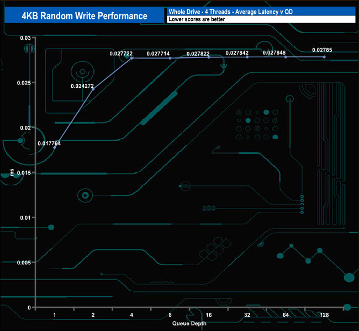This screenshot has height=331, width=359.
Task: Click the data point marker at queue depth 32
Action: 247,57
